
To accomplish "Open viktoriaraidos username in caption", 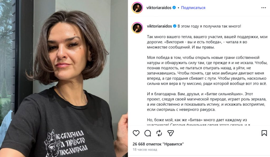I will [x=159, y=26].
